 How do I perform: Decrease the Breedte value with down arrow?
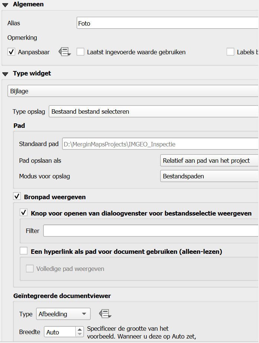pyautogui.click(x=80, y=334)
